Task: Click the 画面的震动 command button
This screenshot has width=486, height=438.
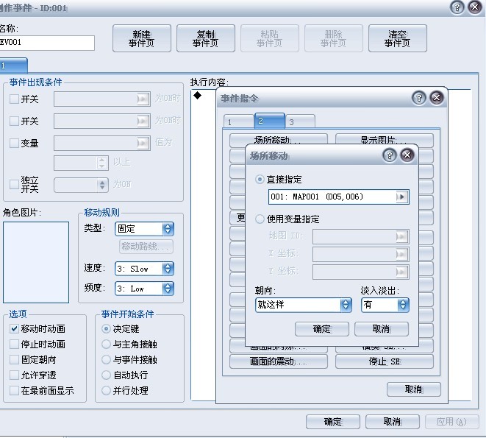Action: click(279, 361)
